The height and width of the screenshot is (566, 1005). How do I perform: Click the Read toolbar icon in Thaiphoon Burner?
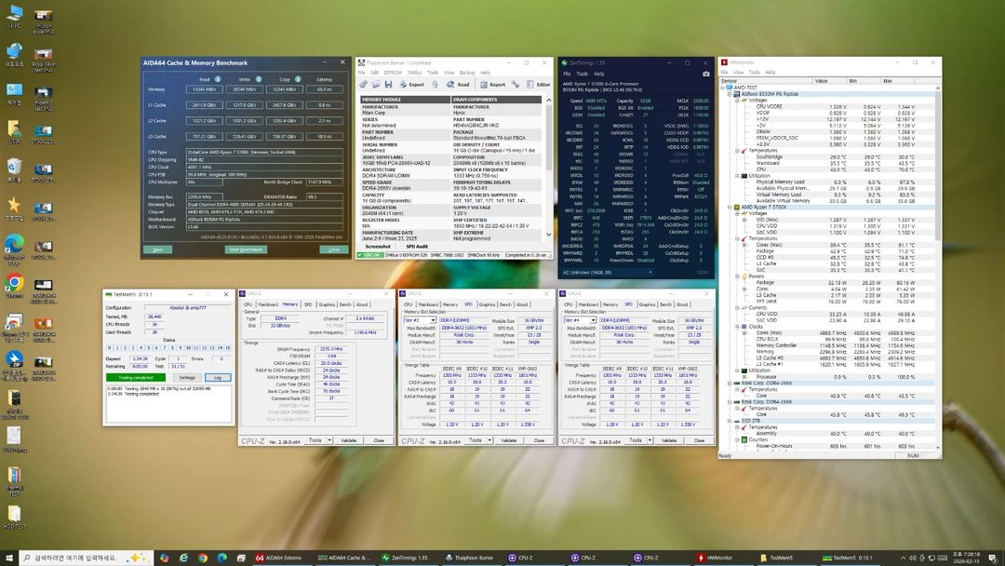[x=458, y=84]
